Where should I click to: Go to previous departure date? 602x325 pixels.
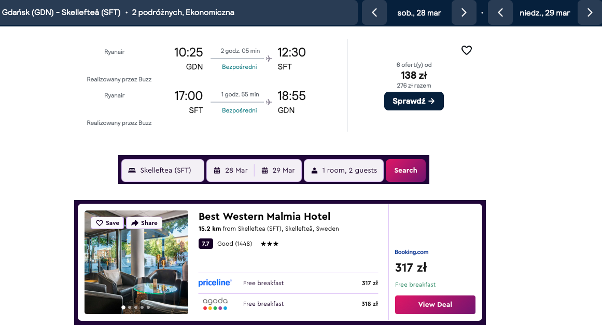(374, 13)
